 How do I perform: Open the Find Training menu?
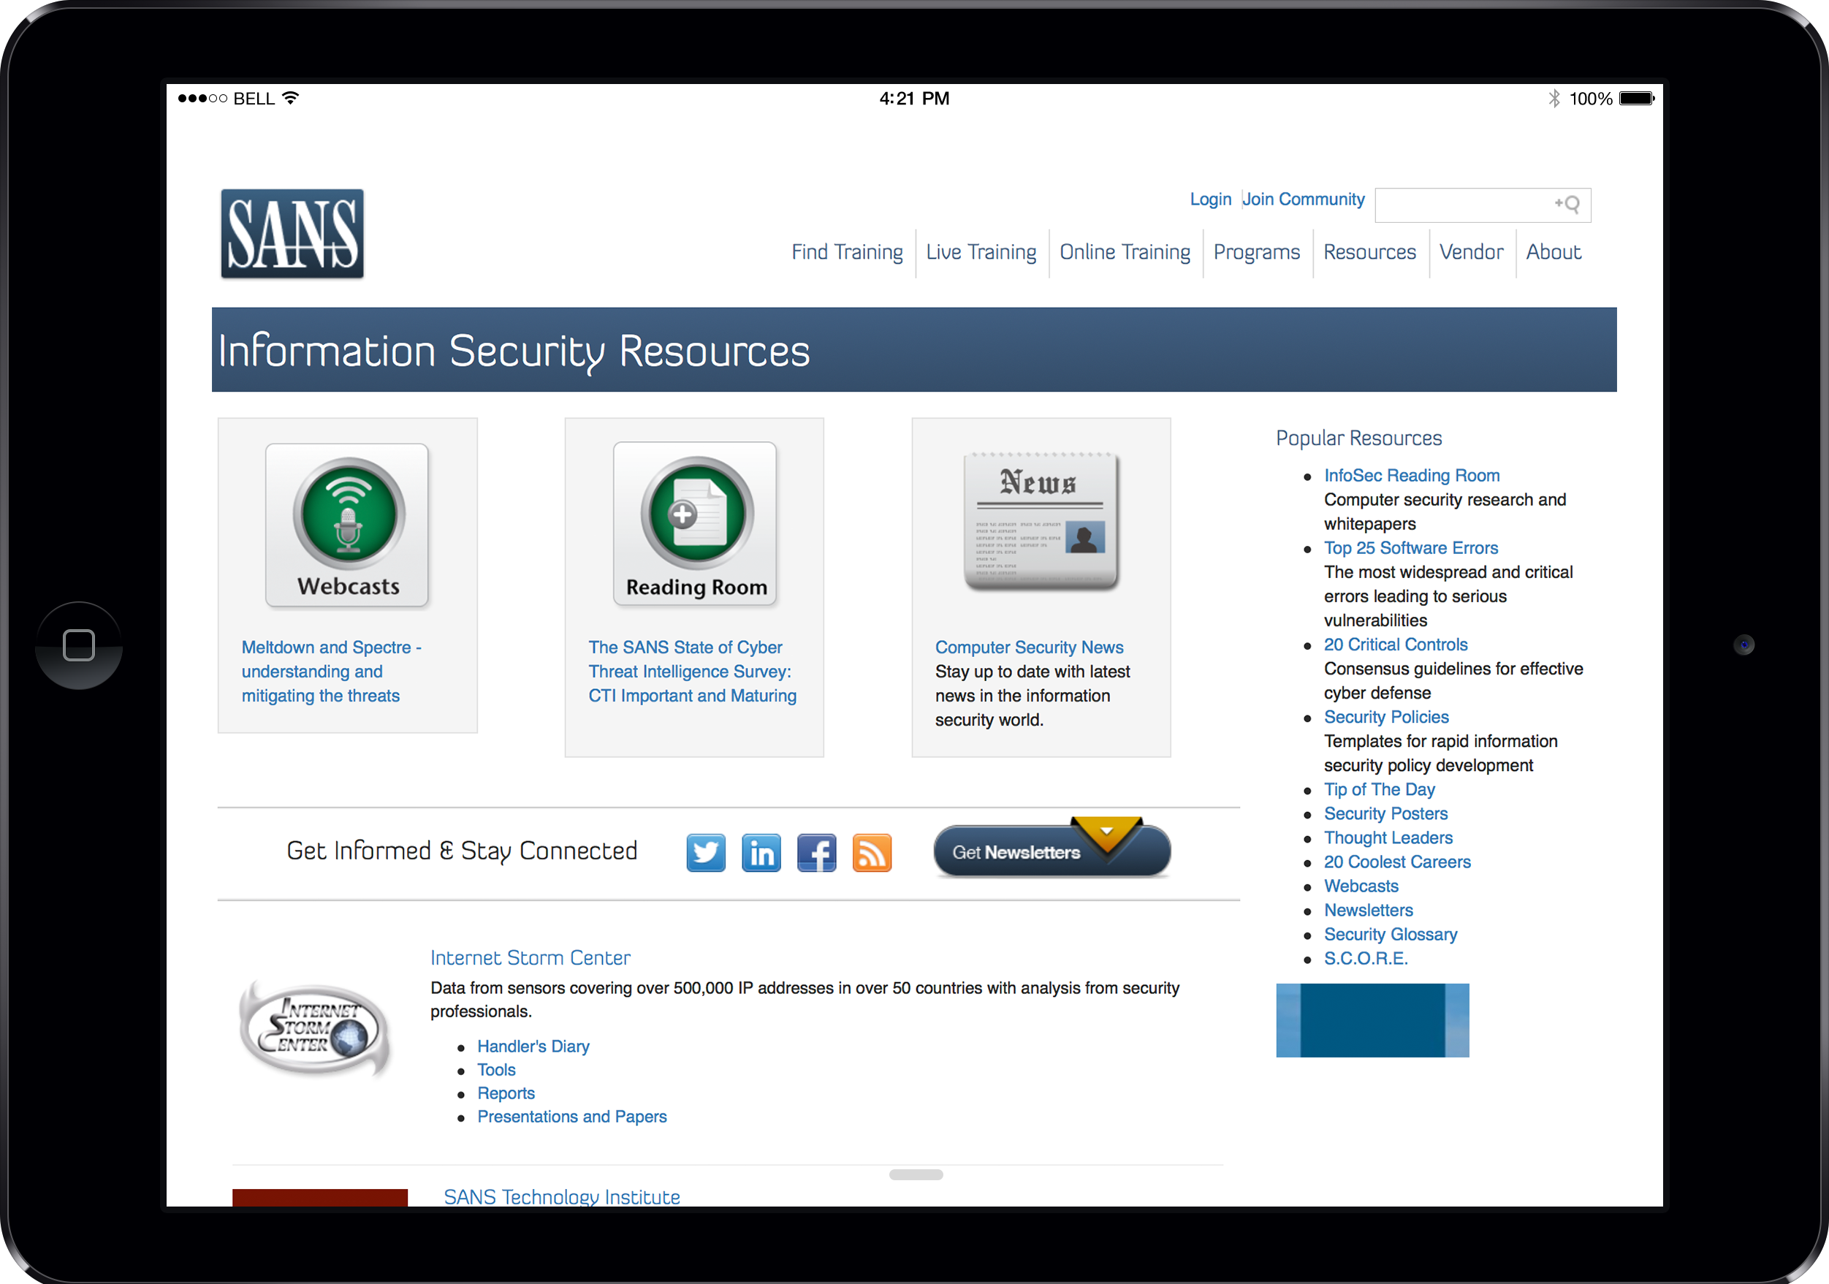coord(847,251)
